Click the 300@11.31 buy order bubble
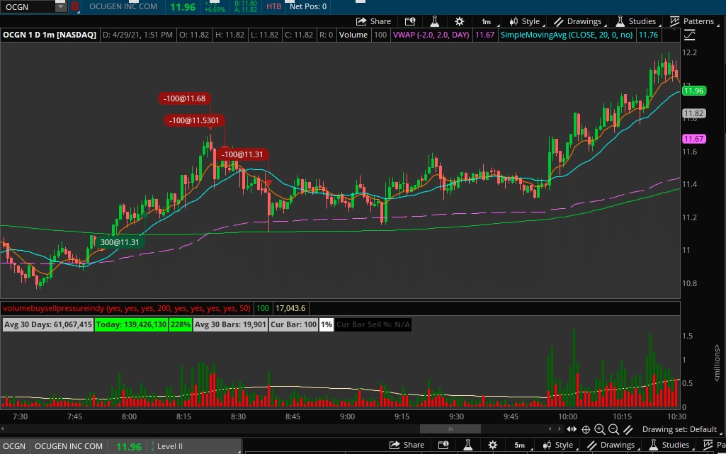The image size is (726, 454). 120,242
